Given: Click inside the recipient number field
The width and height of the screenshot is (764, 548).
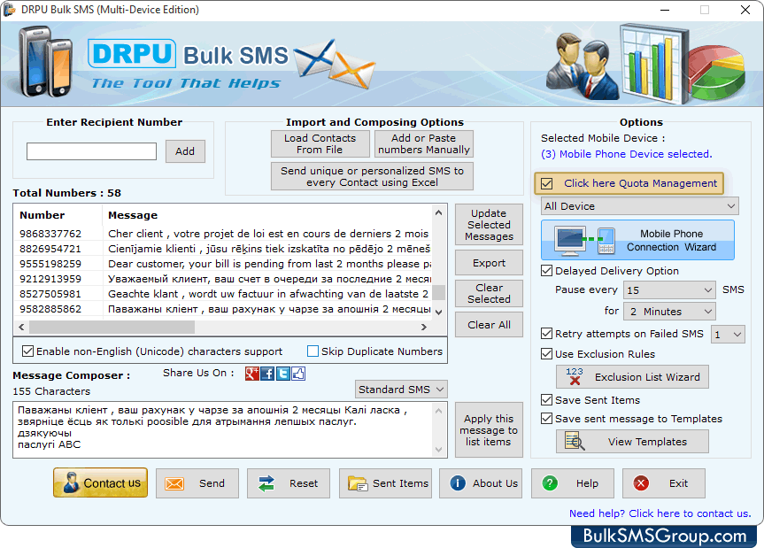Looking at the screenshot, I should click(91, 151).
